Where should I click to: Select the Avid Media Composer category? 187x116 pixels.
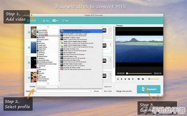pyautogui.click(x=48, y=62)
